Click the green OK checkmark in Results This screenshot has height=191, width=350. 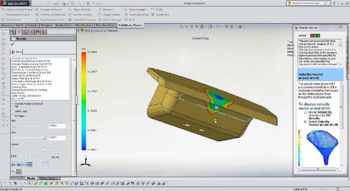(12, 44)
